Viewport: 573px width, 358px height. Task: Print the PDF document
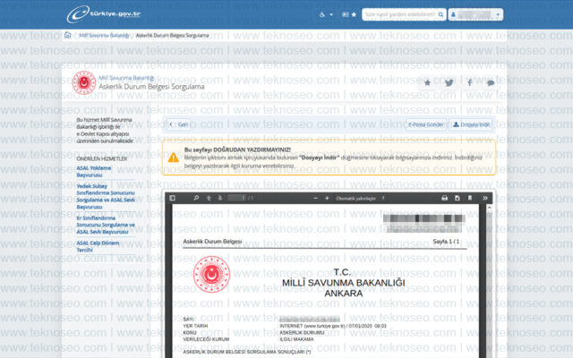coord(445,198)
